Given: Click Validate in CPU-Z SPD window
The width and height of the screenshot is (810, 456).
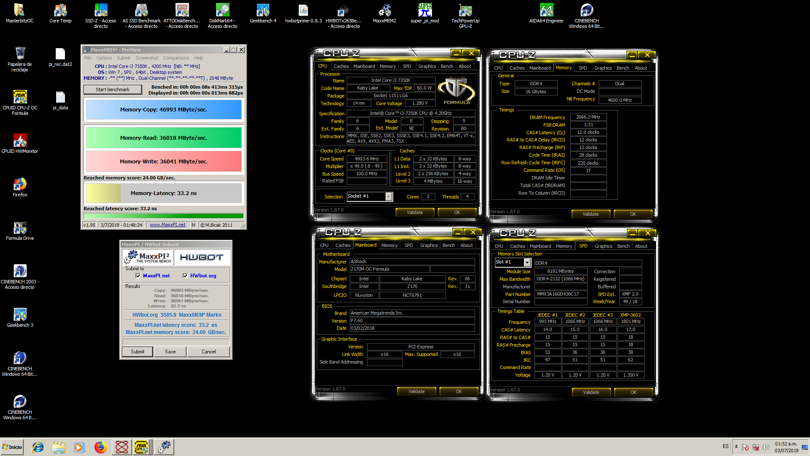Looking at the screenshot, I should tap(591, 392).
